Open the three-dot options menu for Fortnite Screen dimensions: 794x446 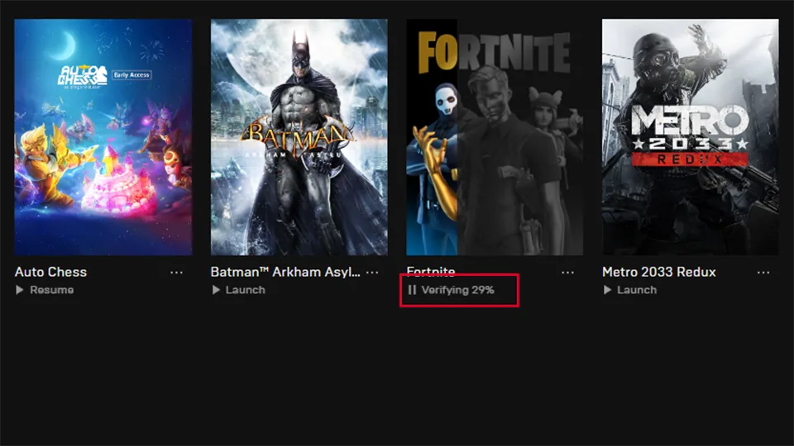click(x=567, y=273)
